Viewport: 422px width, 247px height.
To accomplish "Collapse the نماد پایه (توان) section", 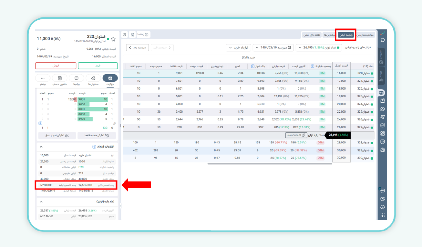I will tap(41, 202).
